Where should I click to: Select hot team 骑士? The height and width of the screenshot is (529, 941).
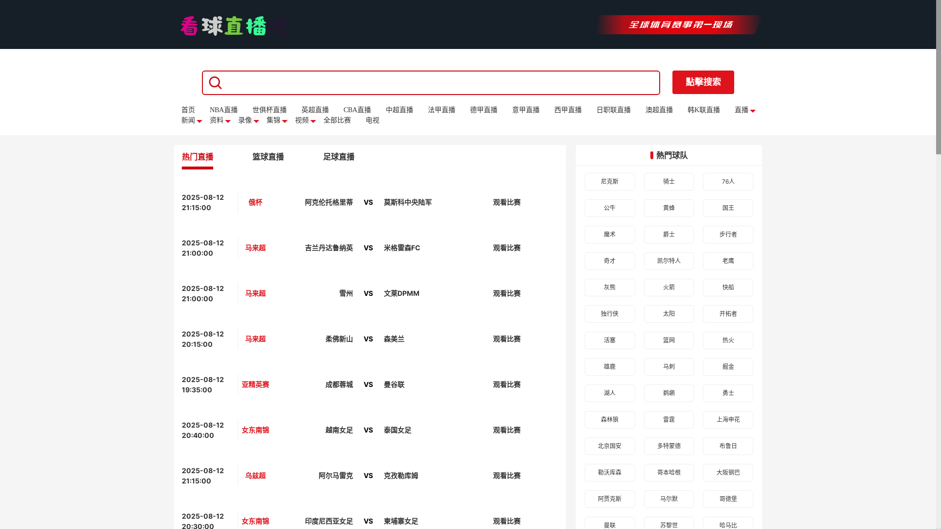[x=669, y=182]
